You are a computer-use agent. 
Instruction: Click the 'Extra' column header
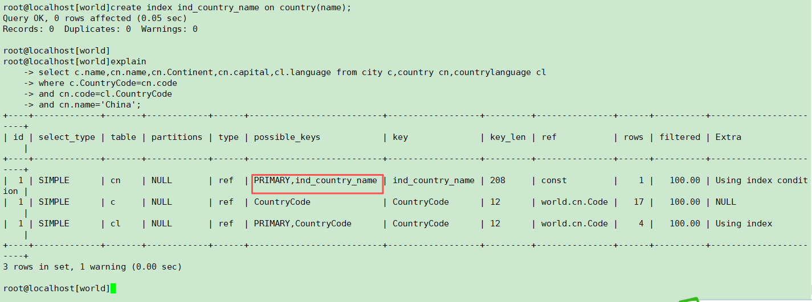coord(728,137)
